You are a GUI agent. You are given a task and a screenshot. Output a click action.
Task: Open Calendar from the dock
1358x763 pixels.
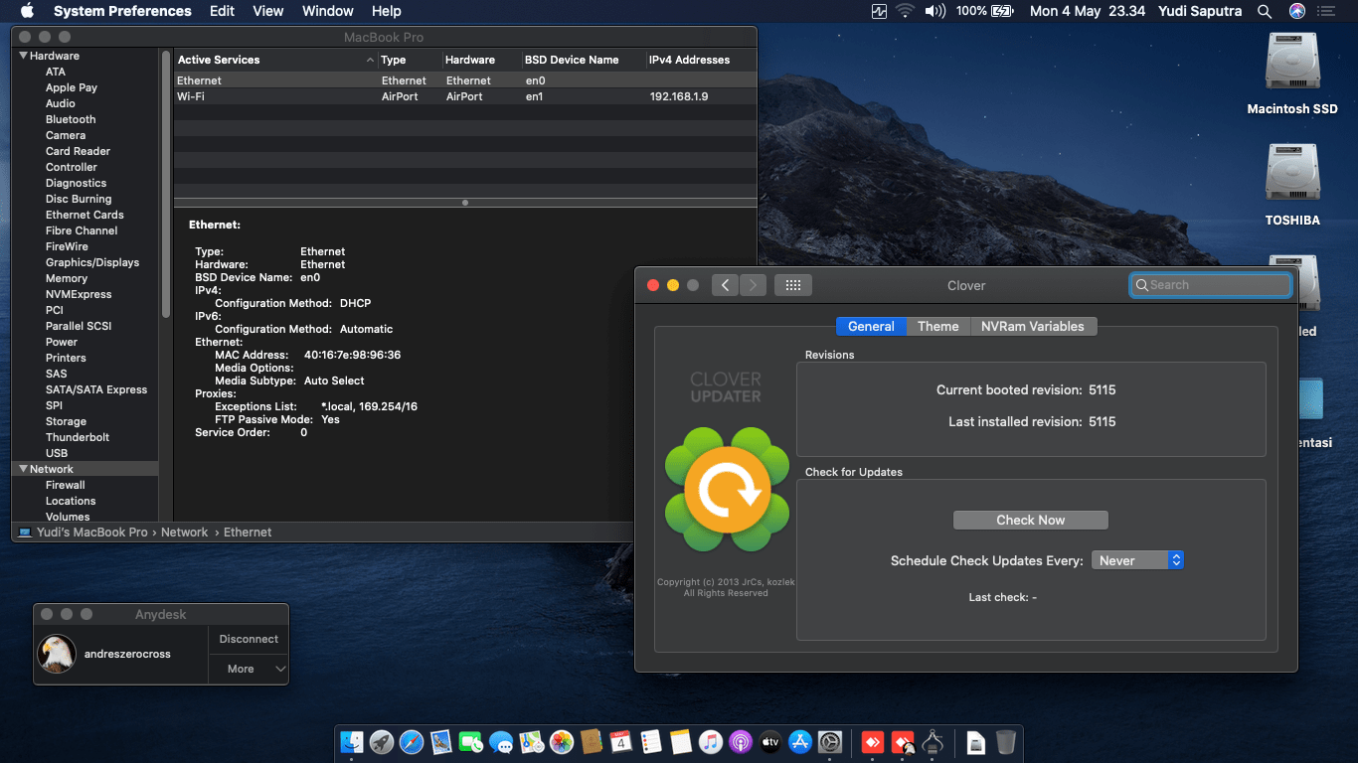click(x=621, y=742)
